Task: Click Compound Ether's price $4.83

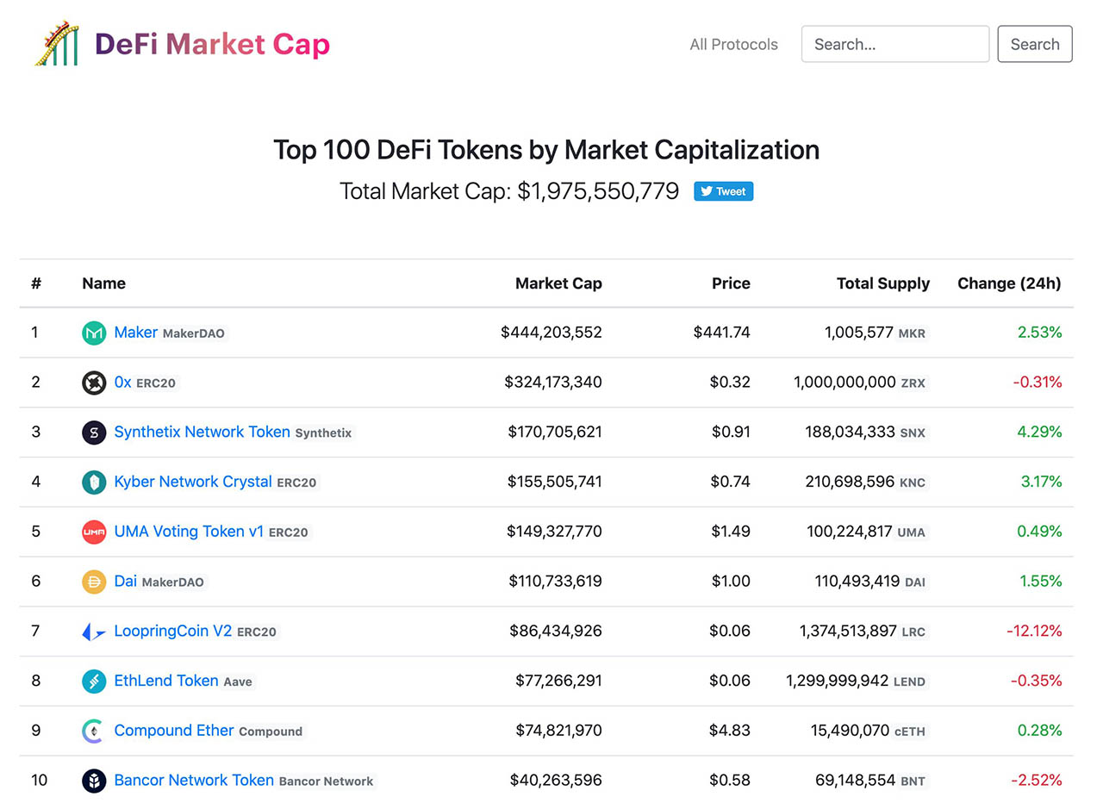Action: [731, 731]
